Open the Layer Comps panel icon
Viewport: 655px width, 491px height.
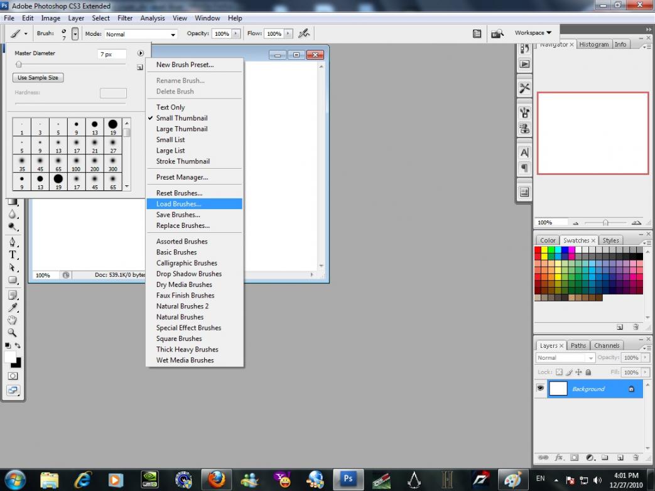click(524, 192)
